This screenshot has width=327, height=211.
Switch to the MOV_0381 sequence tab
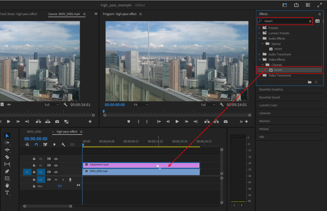(34, 131)
